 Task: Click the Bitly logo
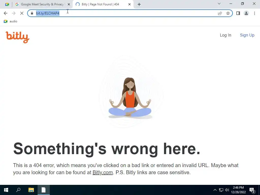18,37
